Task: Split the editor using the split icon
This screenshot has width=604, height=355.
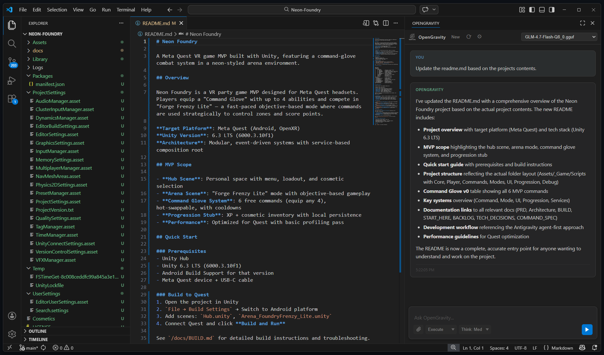Action: [386, 23]
